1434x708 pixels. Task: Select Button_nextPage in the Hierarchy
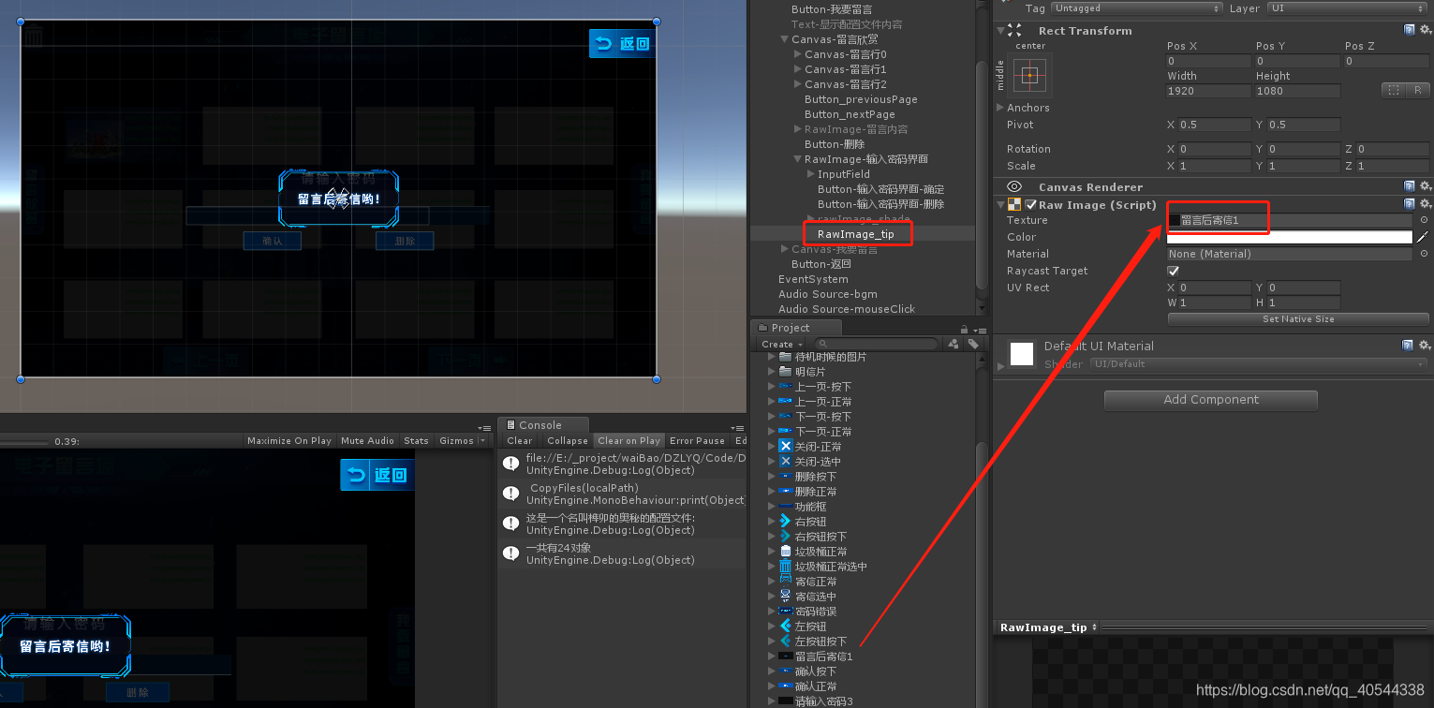click(x=850, y=114)
